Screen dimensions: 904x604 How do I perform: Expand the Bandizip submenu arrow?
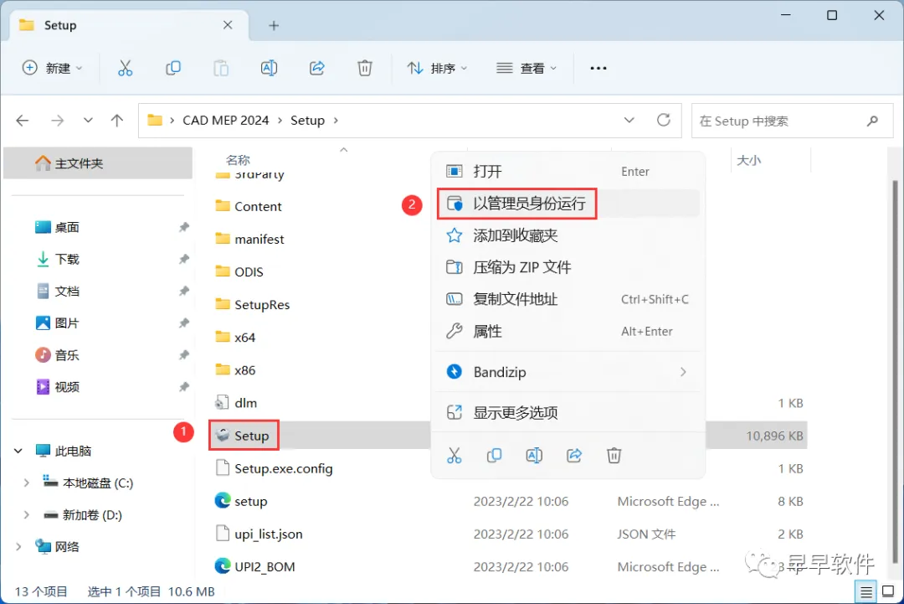683,372
